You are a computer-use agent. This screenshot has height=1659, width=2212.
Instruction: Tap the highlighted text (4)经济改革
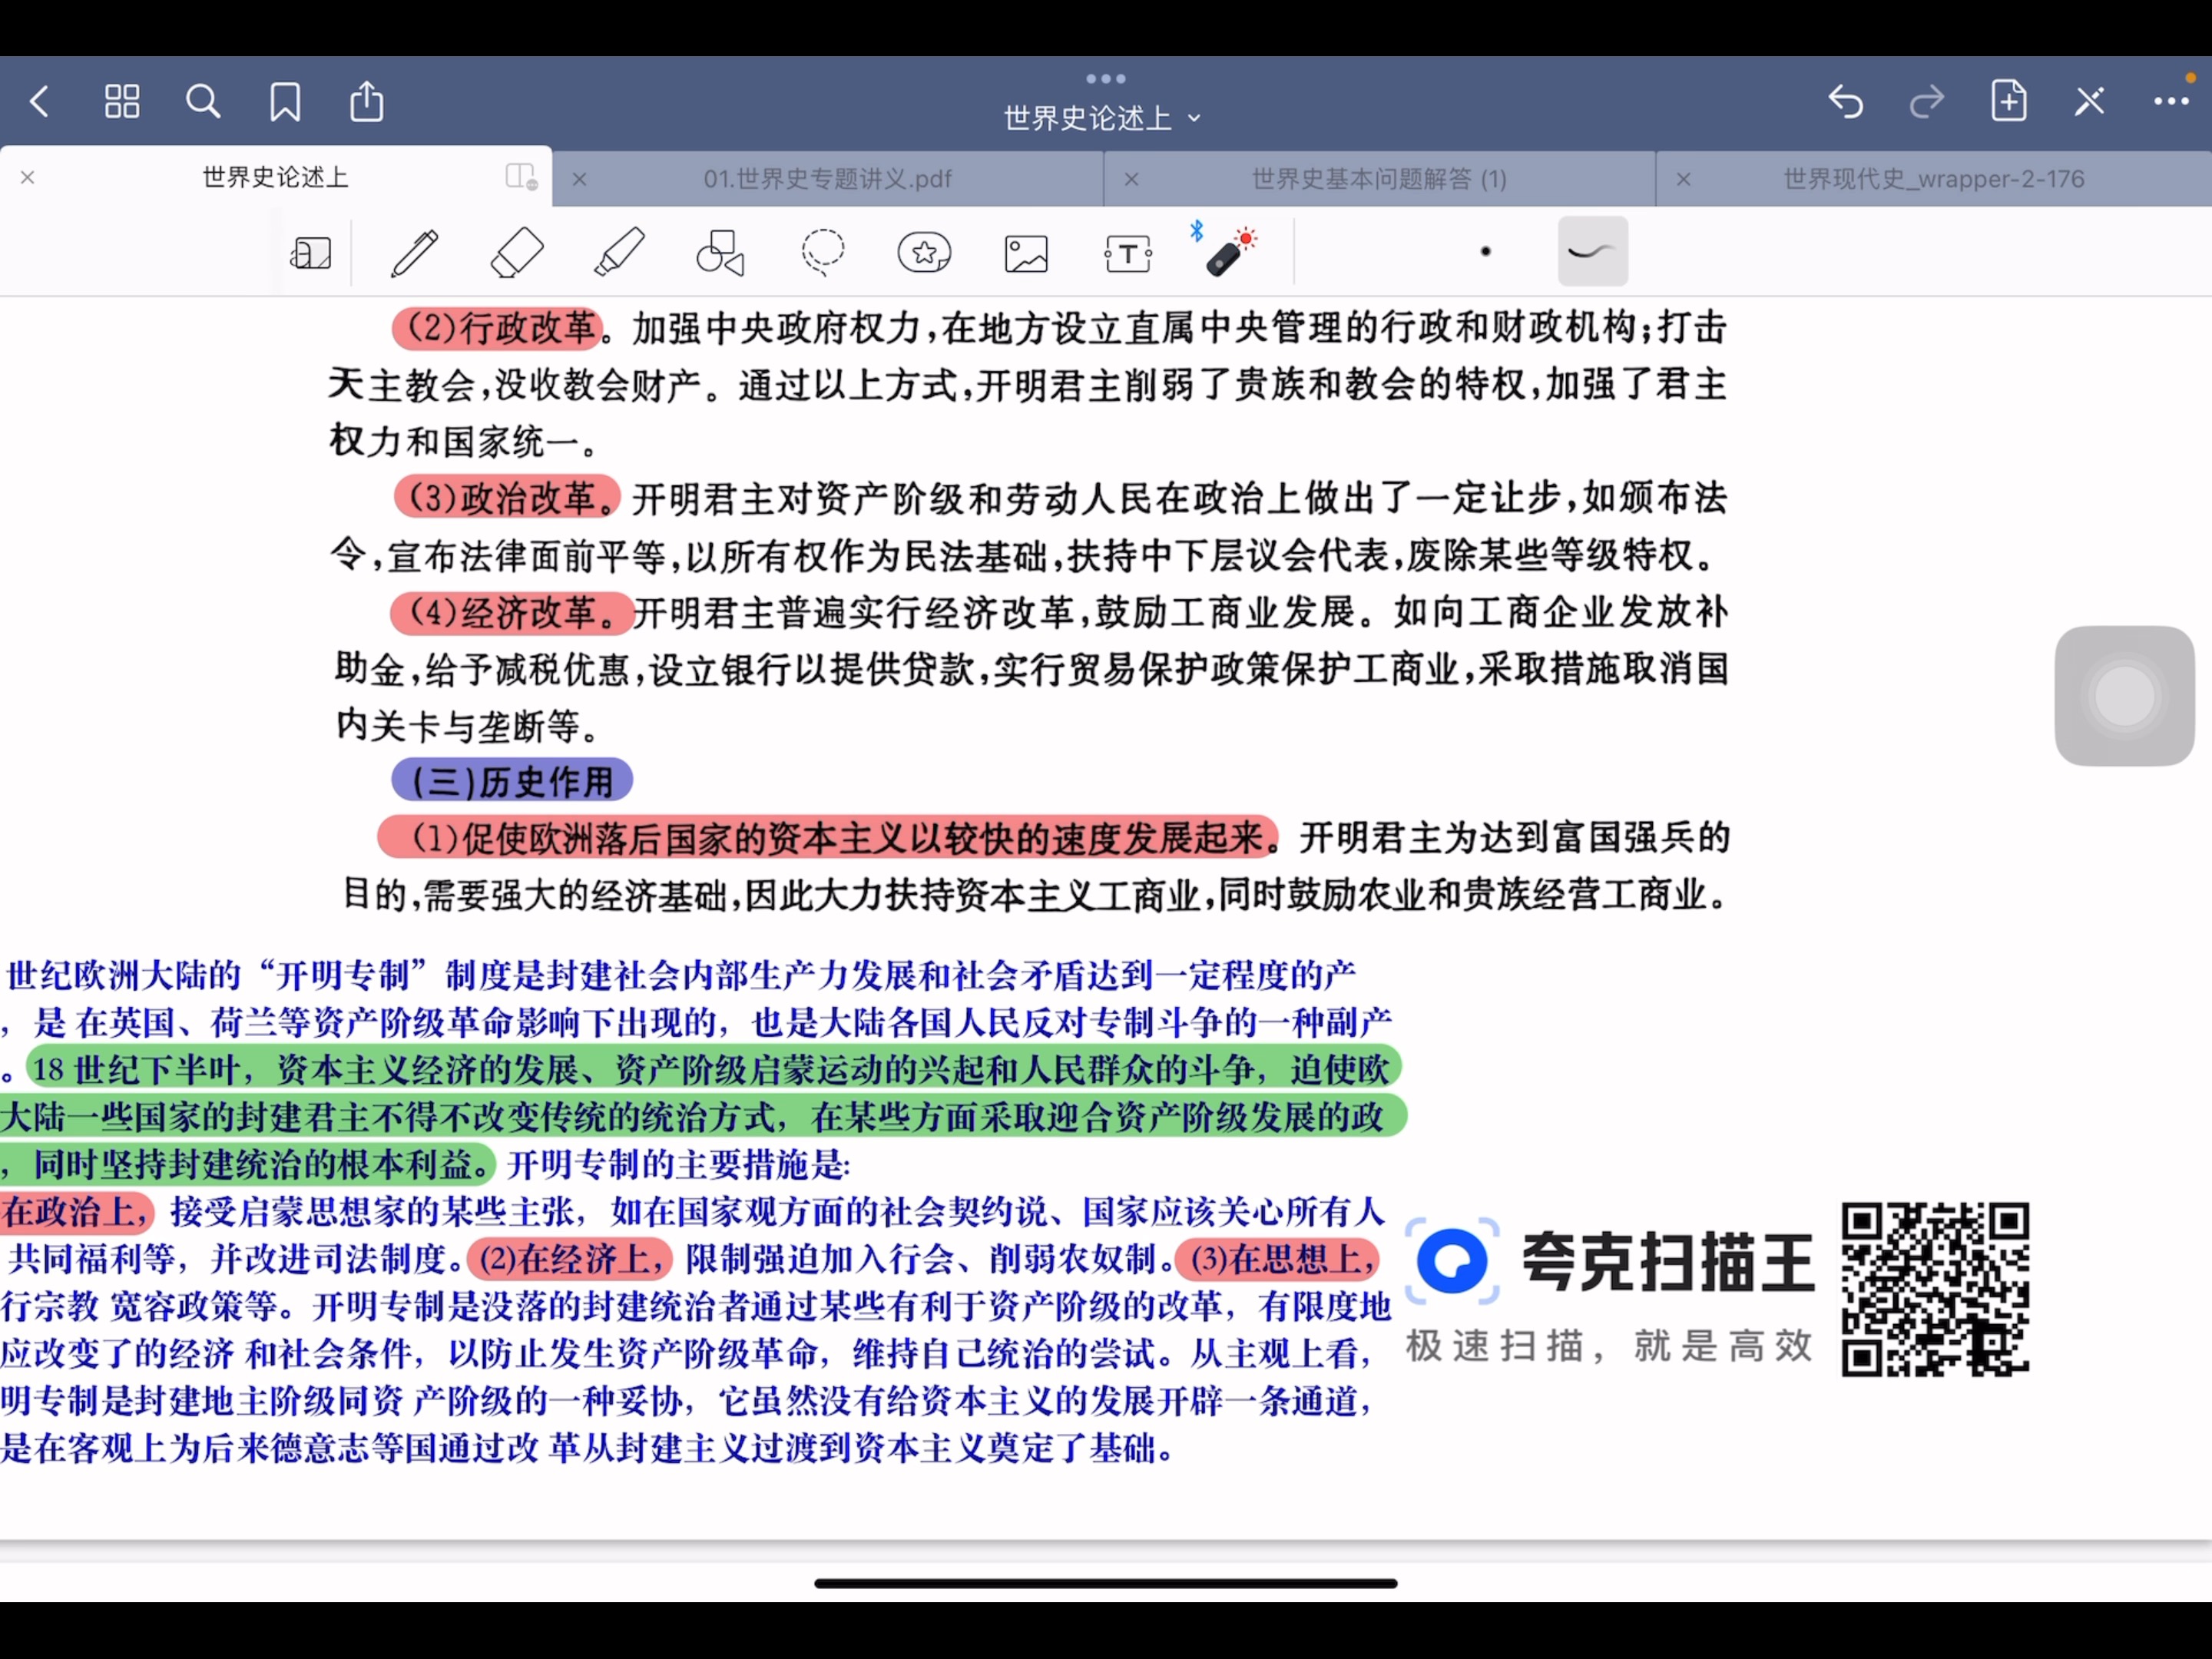512,612
